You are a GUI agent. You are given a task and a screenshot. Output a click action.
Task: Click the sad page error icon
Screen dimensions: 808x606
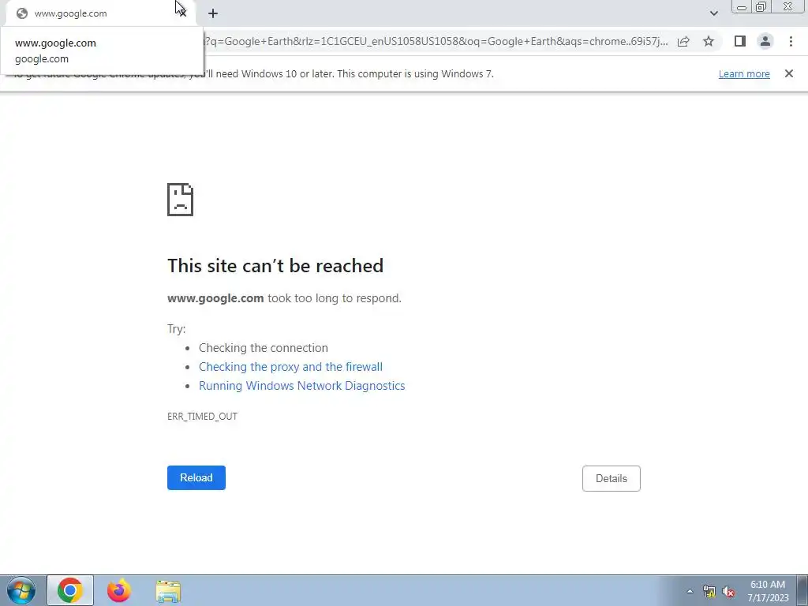(x=181, y=200)
